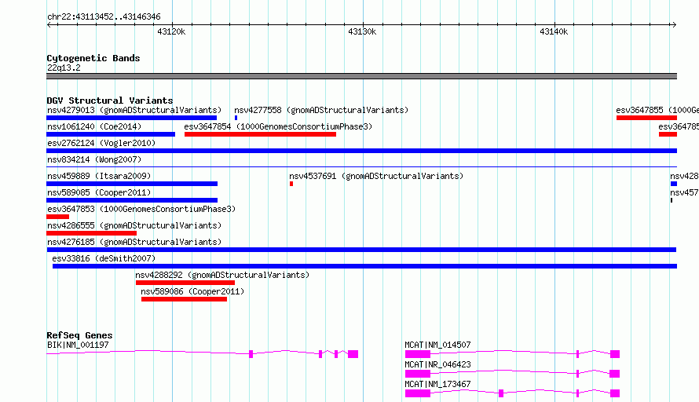Click the blue nsv589085 variant bar
This screenshot has width=699, height=402.
[132, 200]
